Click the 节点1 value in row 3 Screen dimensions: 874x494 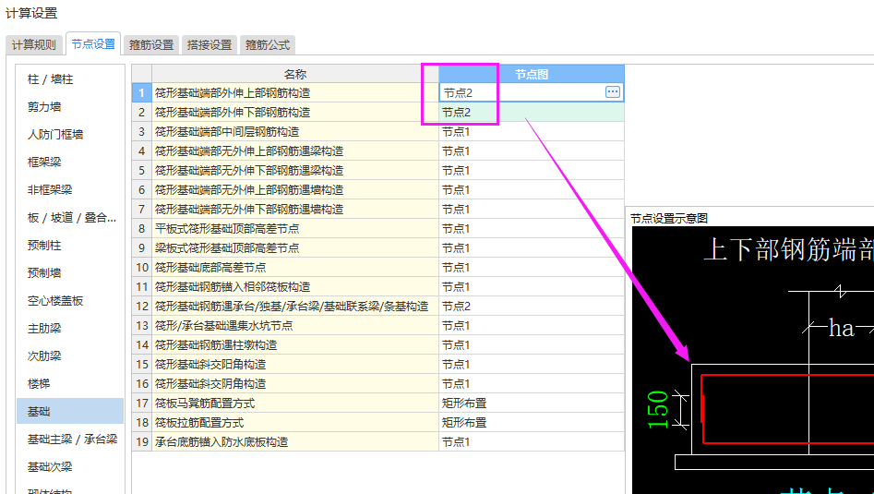pos(532,132)
